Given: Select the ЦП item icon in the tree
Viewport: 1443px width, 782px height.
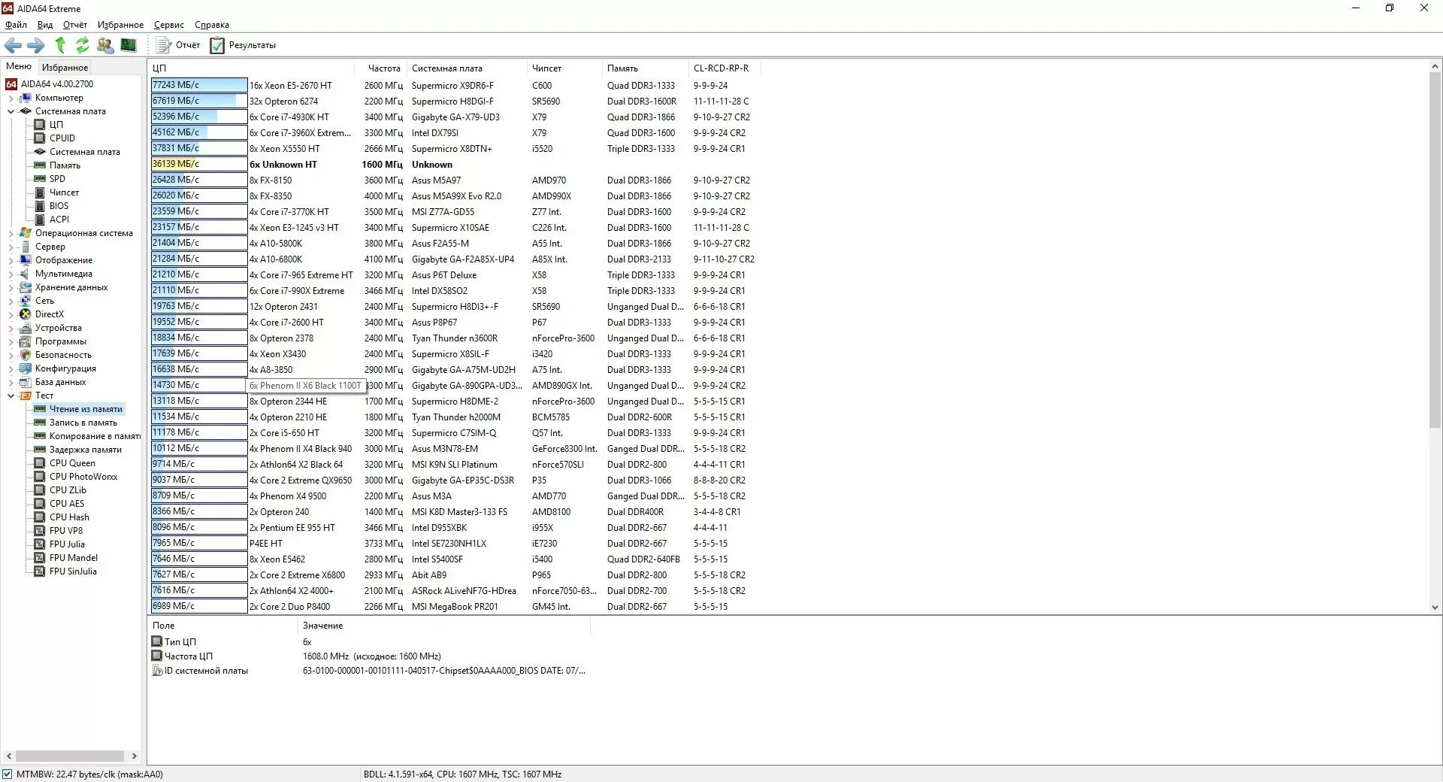Looking at the screenshot, I should pos(40,125).
